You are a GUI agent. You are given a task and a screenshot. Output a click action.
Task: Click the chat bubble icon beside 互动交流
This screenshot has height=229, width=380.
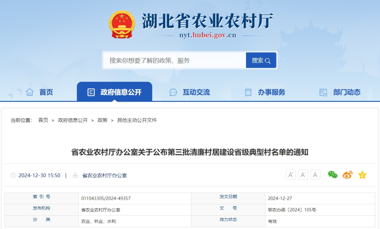pyautogui.click(x=173, y=93)
